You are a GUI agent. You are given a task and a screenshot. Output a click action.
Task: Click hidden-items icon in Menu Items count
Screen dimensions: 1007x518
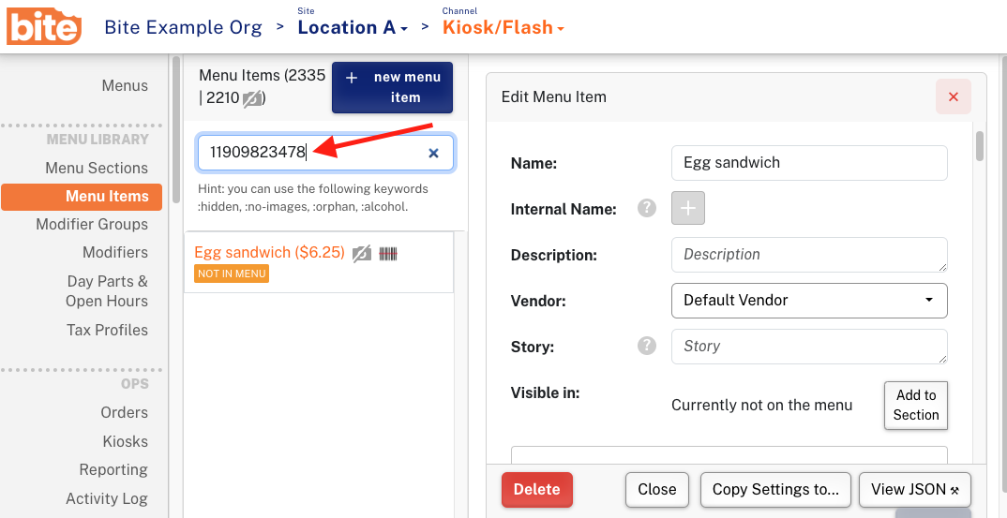click(x=252, y=98)
